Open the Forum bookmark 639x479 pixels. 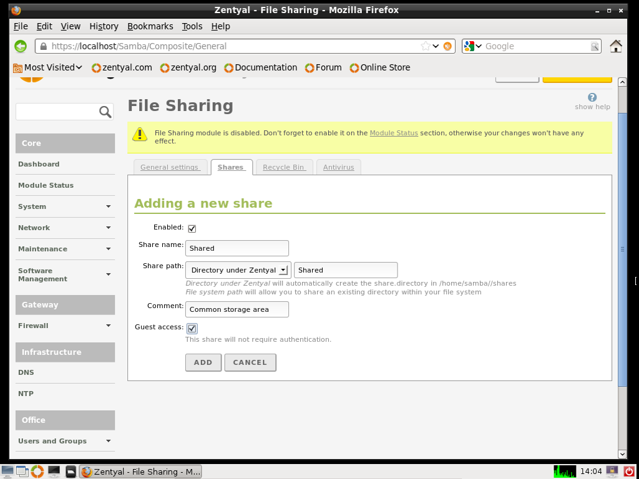[323, 67]
